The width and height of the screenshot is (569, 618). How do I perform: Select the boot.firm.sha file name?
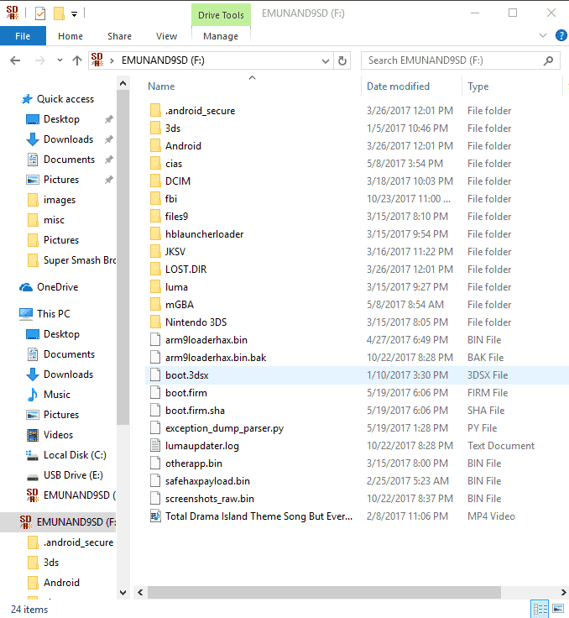195,411
